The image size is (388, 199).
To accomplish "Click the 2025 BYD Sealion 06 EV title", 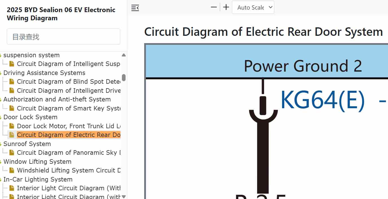I will tap(61, 14).
